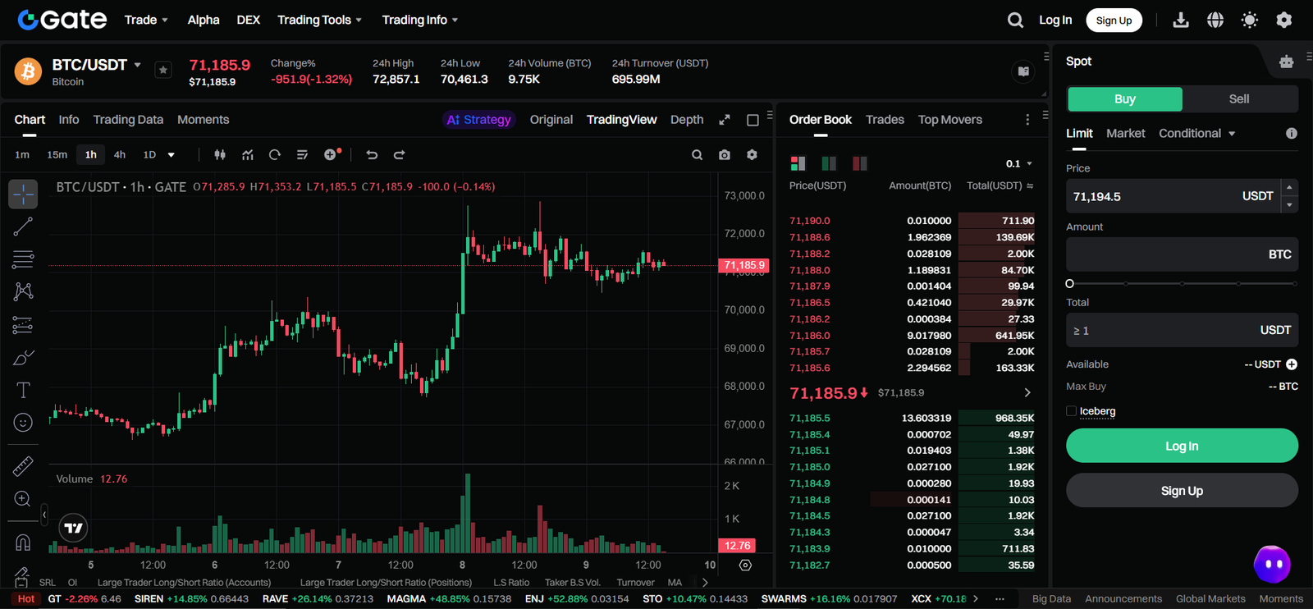This screenshot has height=609, width=1313.
Task: Enable the Iceberg checkbox
Action: 1071,411
